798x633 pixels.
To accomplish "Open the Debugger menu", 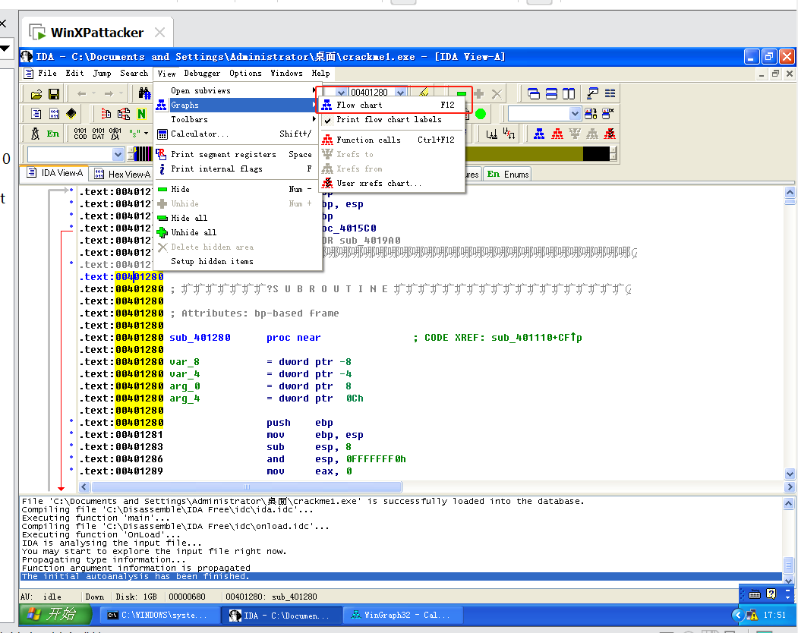I will [202, 74].
